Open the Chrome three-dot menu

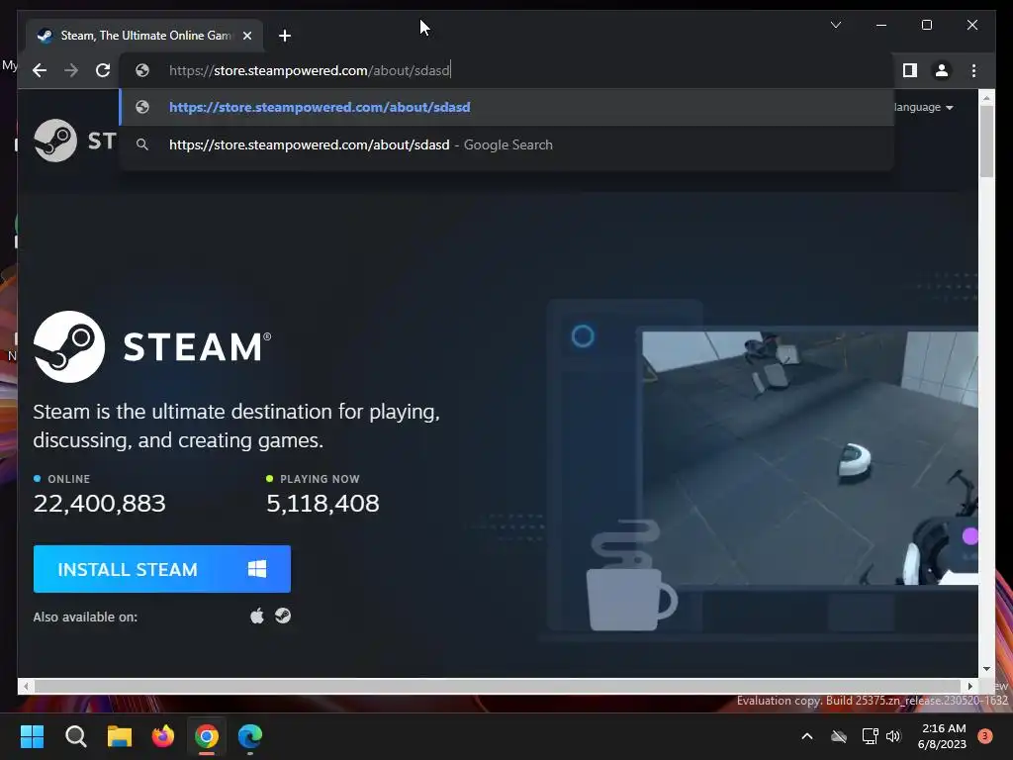click(x=973, y=70)
